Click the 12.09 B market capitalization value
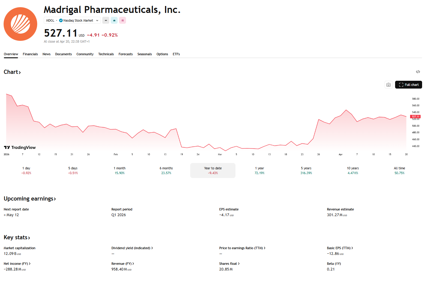The image size is (426, 281). [12, 254]
